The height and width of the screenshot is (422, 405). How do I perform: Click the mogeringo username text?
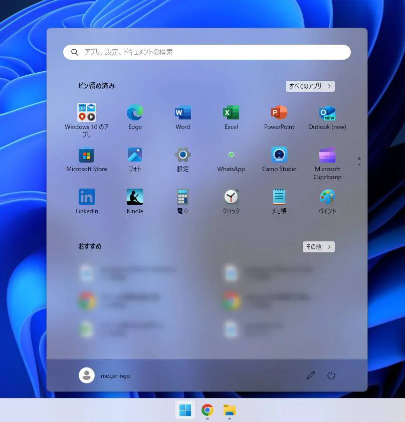pos(115,376)
